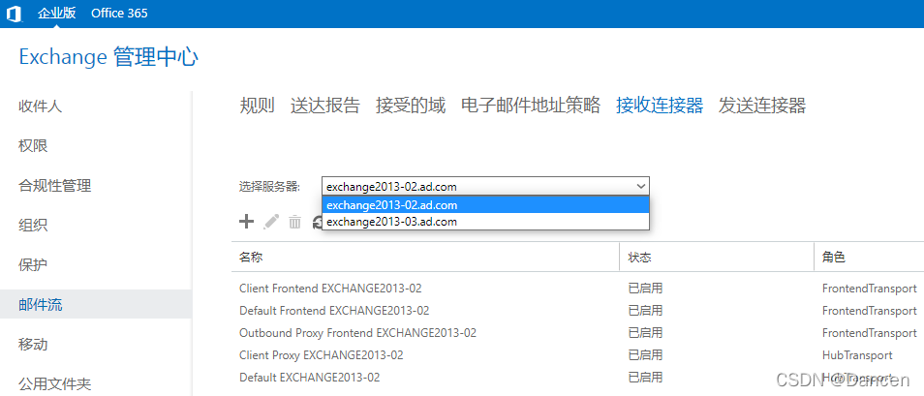Click the partially hidden refresh icon
924x396 pixels.
click(317, 222)
